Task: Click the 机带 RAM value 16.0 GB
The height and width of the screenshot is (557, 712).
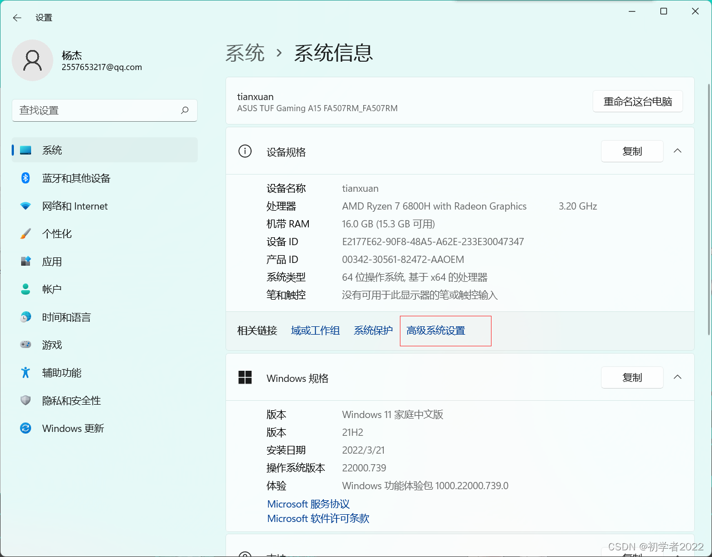Action: 388,224
